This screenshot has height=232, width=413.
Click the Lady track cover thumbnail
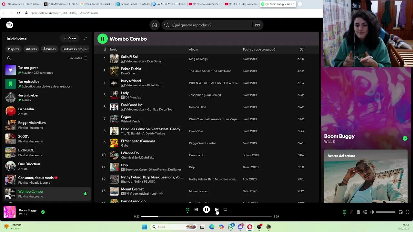(x=114, y=95)
